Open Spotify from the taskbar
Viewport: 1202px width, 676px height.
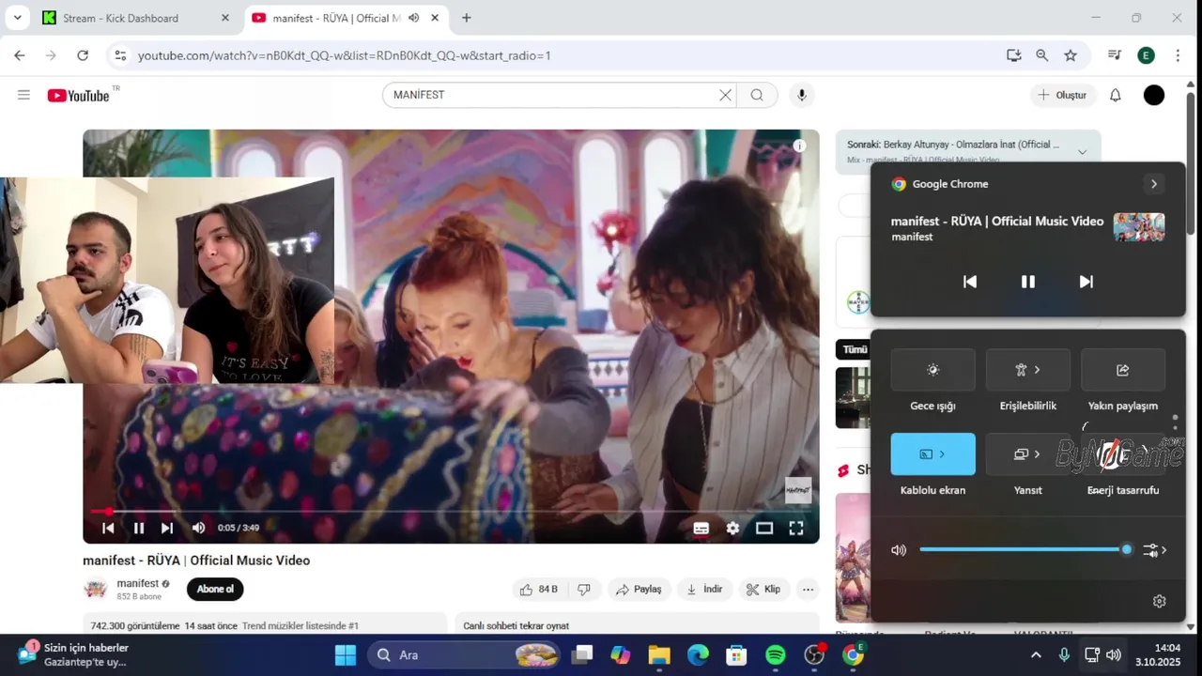click(x=776, y=655)
